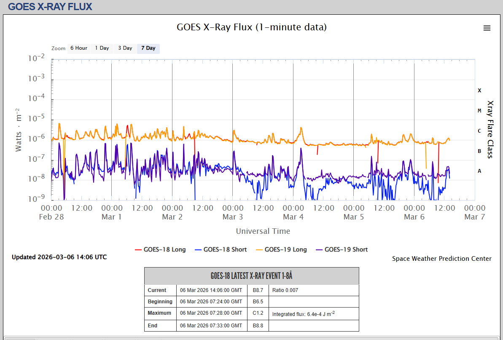Click the Mar 4 date axis label
Viewport: 503px width, 340px height.
[x=293, y=217]
